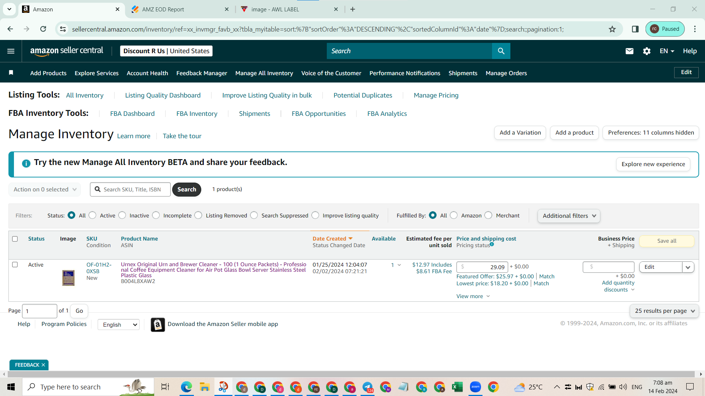Click the Save all button
Image resolution: width=705 pixels, height=396 pixels.
click(x=666, y=241)
